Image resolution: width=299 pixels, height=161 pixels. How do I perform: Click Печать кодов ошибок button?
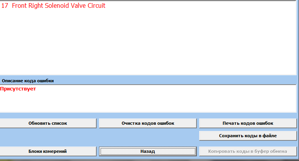pyautogui.click(x=248, y=123)
